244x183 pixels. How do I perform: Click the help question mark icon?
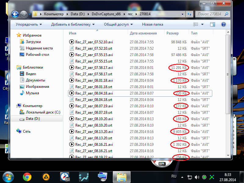[223, 24]
